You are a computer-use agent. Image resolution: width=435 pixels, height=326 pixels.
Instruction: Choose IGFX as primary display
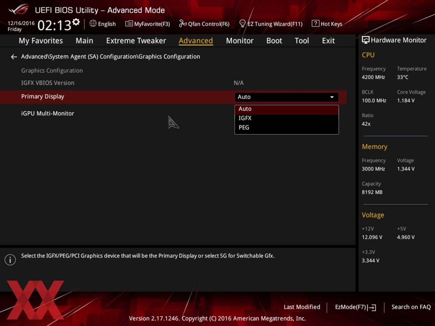pos(287,118)
